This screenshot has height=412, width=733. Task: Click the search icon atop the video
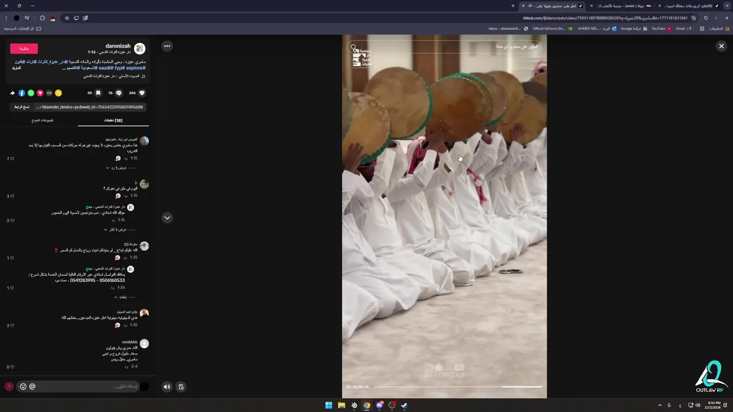(354, 47)
